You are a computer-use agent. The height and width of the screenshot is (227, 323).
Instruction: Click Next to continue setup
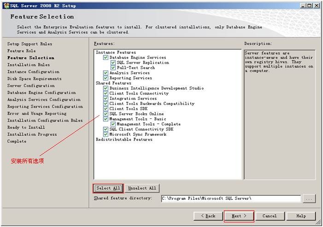239,215
